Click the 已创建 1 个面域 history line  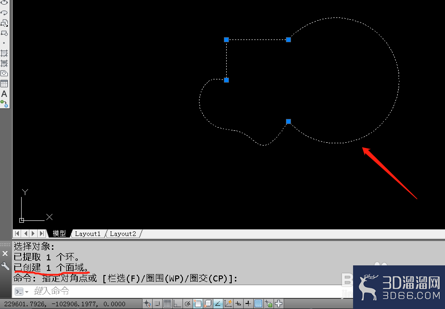[51, 268]
